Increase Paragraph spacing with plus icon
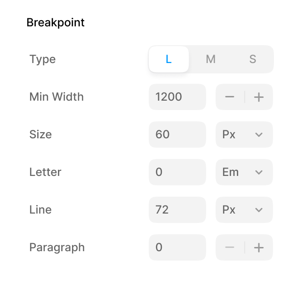Image resolution: width=289 pixels, height=286 pixels. coord(258,247)
